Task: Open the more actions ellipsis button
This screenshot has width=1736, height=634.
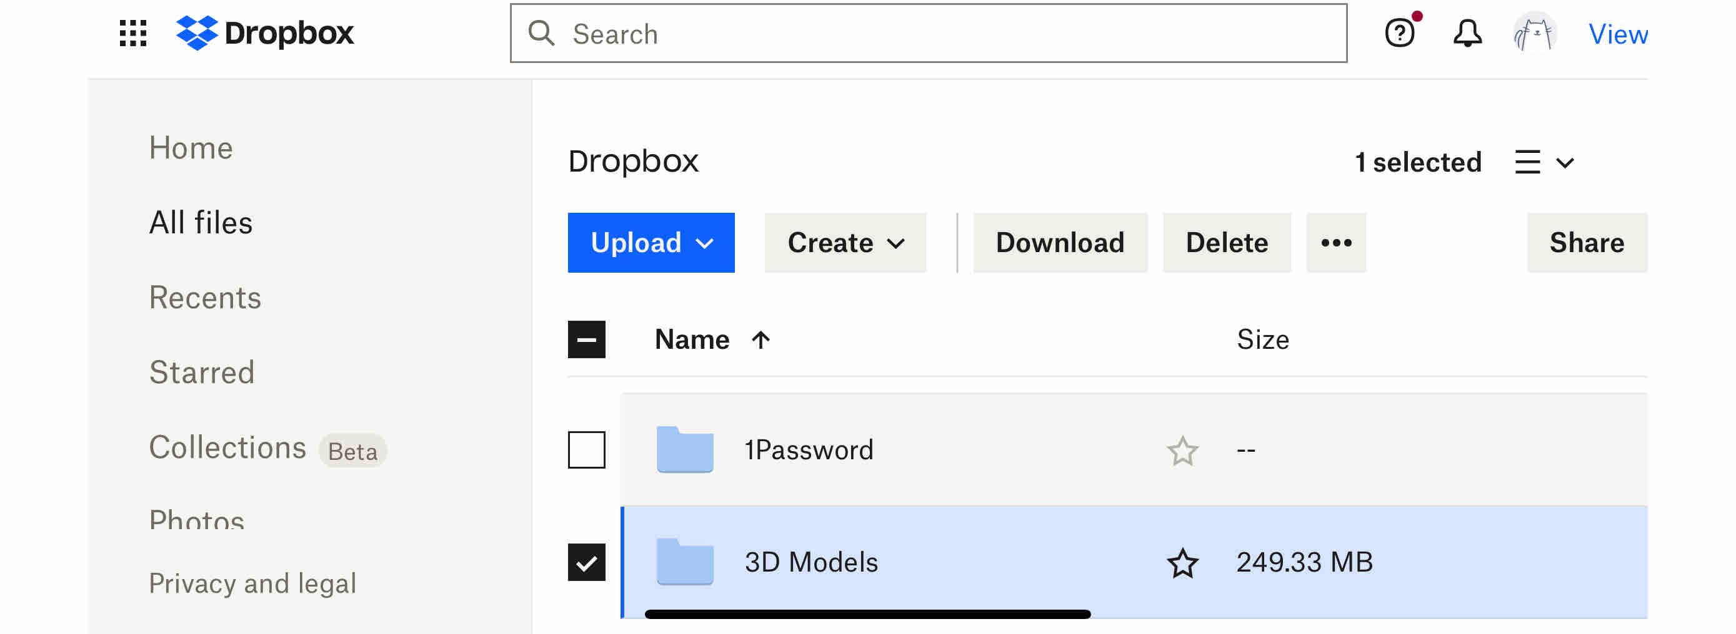Action: tap(1335, 242)
